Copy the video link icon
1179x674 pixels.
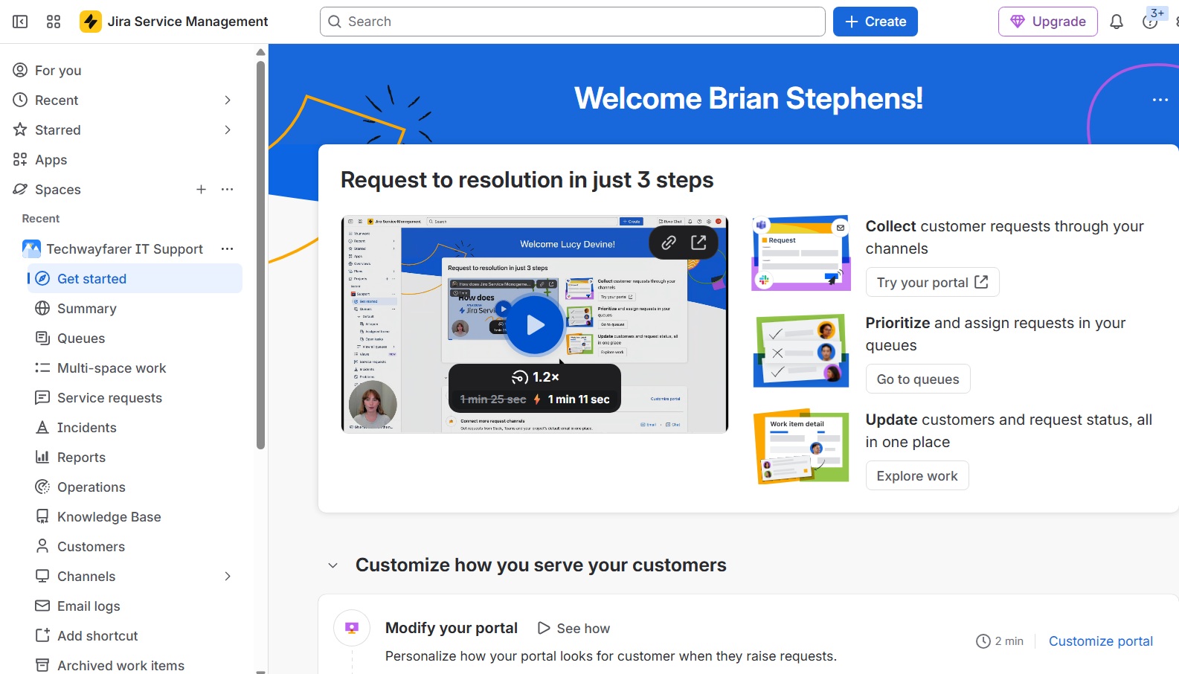(669, 243)
